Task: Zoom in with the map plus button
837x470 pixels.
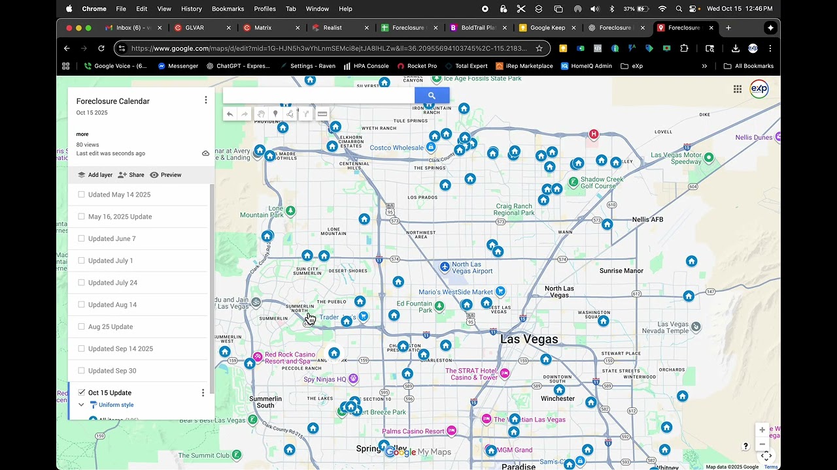Action: click(x=762, y=430)
